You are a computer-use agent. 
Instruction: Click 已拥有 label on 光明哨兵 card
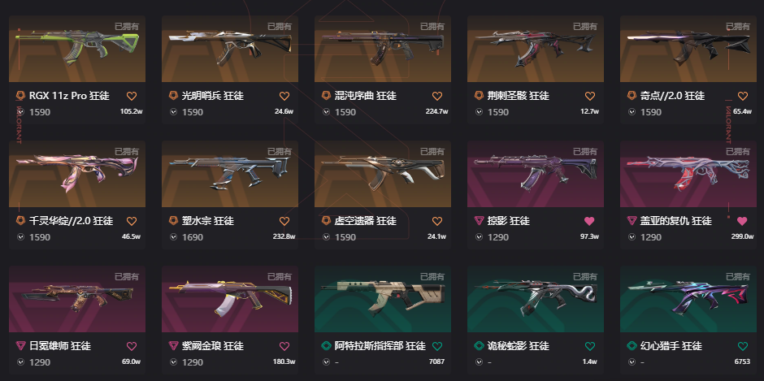280,27
